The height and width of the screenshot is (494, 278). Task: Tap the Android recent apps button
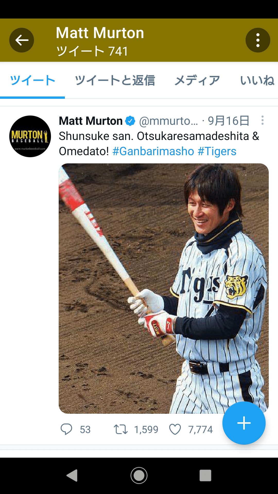(205, 475)
